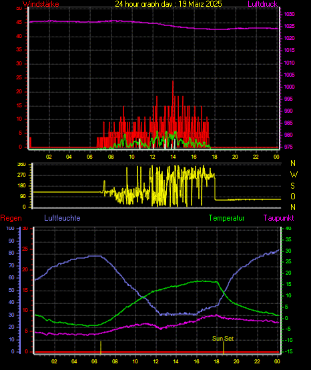
Task: Click the Taupunkt legend label
Action: click(x=279, y=218)
